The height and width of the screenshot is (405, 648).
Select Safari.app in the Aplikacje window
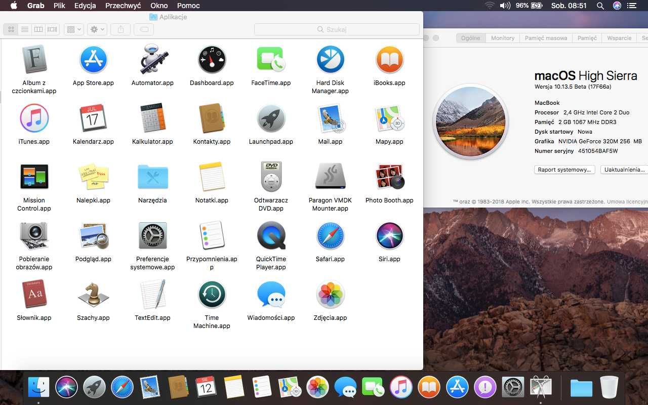330,235
